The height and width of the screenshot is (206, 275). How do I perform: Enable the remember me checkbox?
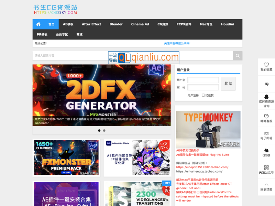pos(203,95)
